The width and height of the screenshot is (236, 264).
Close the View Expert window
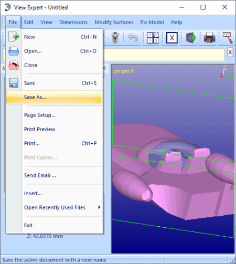pos(224,7)
